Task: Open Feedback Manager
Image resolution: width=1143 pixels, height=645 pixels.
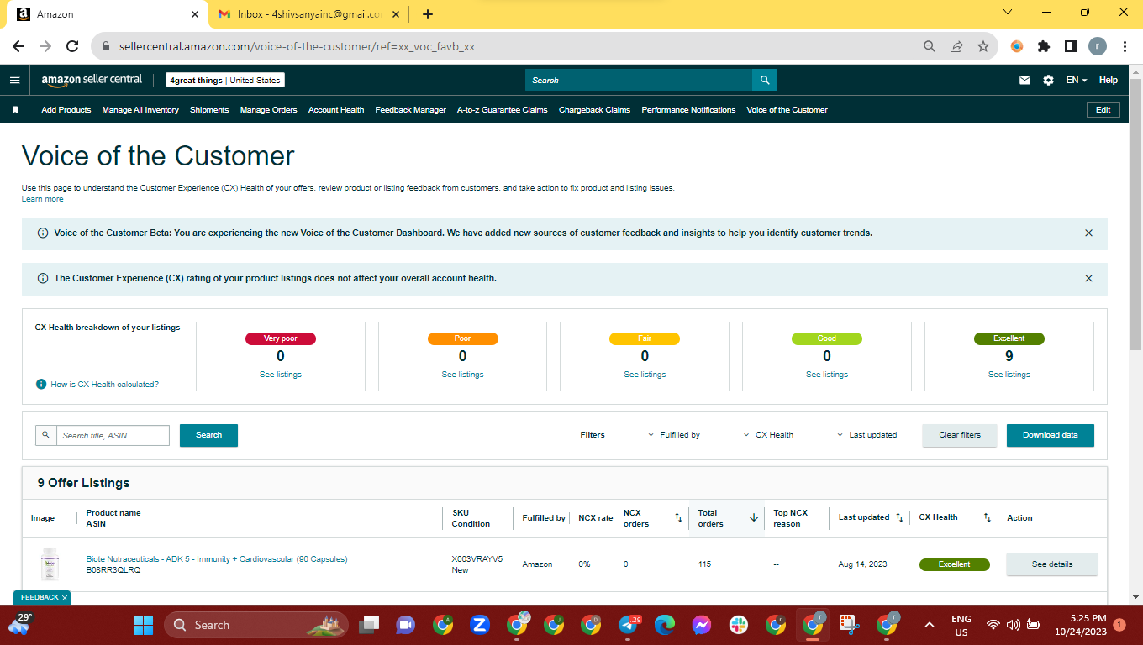Action: coord(411,110)
